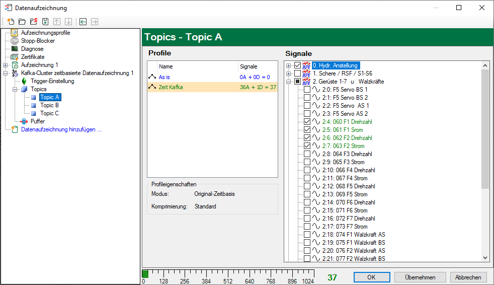Click Datenaufzeichnung hinzufügen link
Image resolution: width=494 pixels, height=285 pixels.
[61, 129]
